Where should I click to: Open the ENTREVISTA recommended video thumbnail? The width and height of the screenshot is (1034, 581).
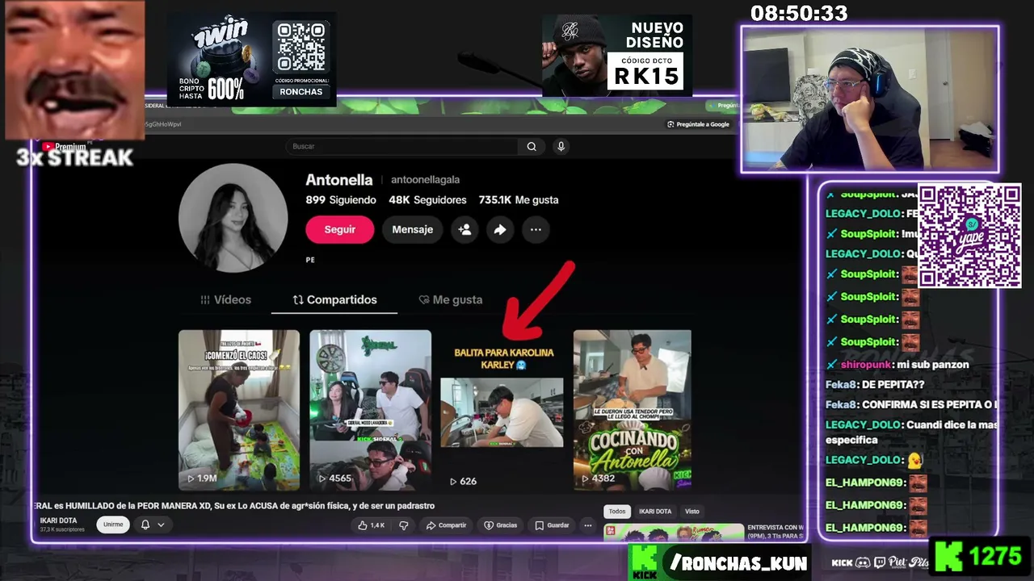674,533
